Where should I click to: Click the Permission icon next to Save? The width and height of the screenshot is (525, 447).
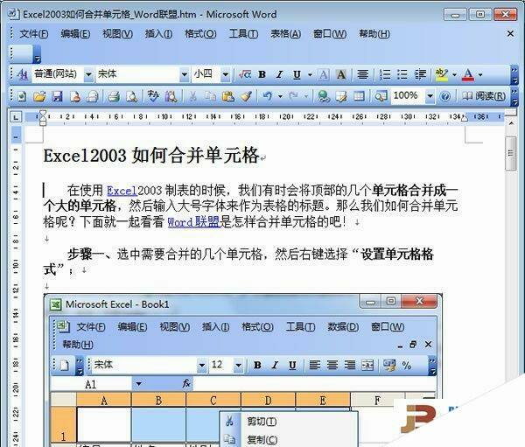tap(75, 97)
